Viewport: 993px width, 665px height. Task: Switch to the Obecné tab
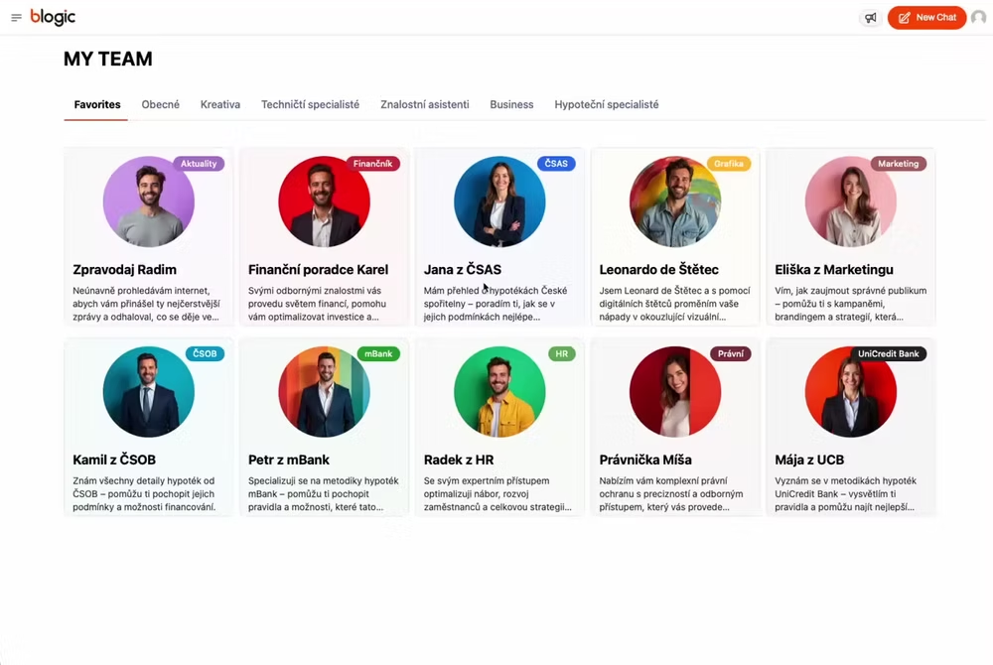pyautogui.click(x=160, y=104)
